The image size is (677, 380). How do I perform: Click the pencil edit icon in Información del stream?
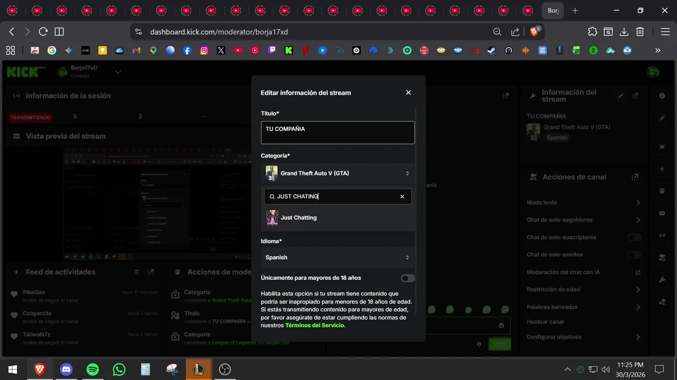coord(621,96)
